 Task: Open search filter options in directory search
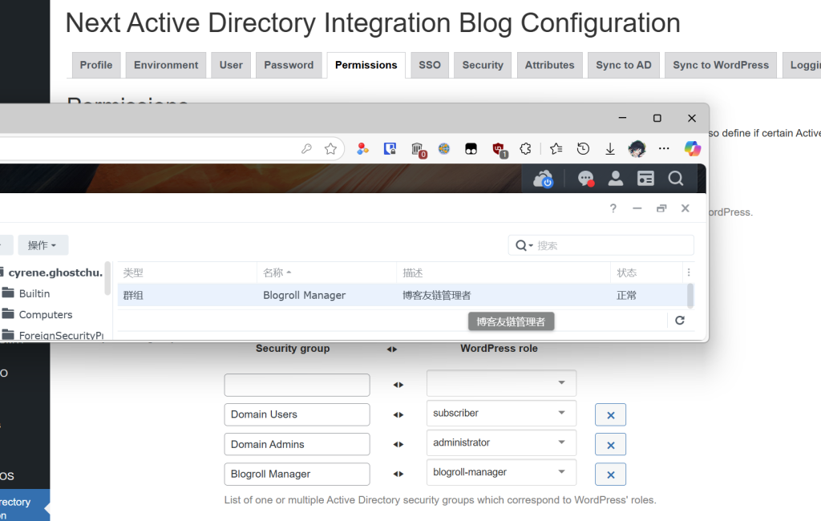pos(524,245)
